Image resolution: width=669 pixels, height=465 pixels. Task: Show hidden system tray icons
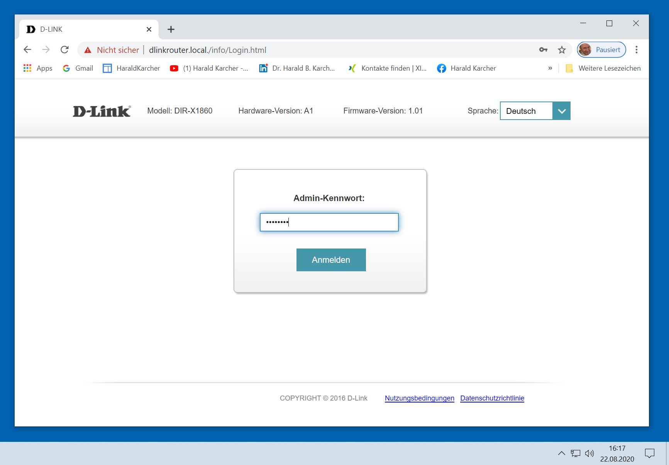(562, 453)
